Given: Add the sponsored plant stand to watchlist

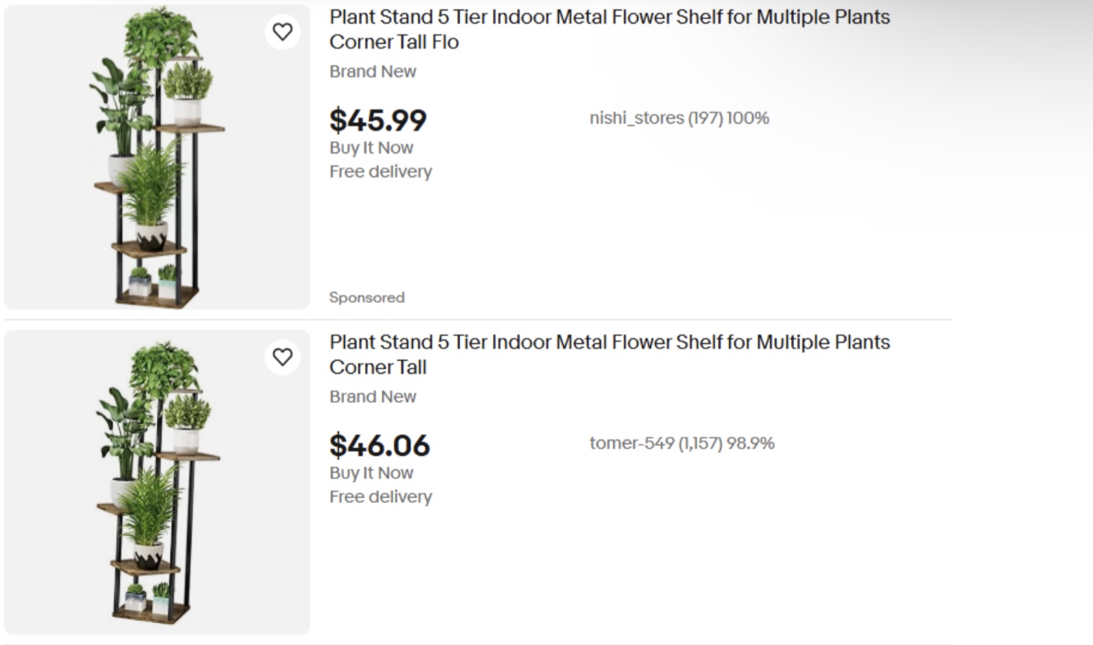Looking at the screenshot, I should [x=282, y=32].
